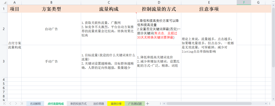
Task: Select column B header
Action: 51,2
